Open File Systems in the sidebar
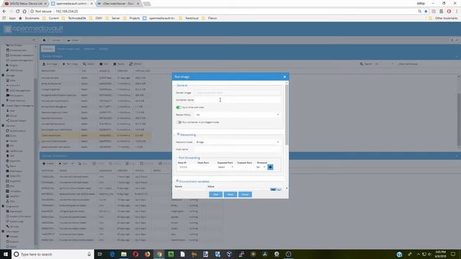Image resolution: width=461 pixels, height=259 pixels. coord(14,96)
